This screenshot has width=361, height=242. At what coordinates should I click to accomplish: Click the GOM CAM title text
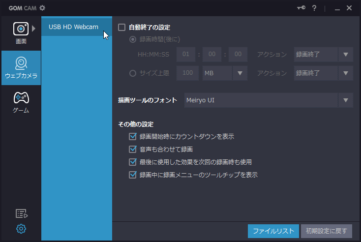[23, 8]
